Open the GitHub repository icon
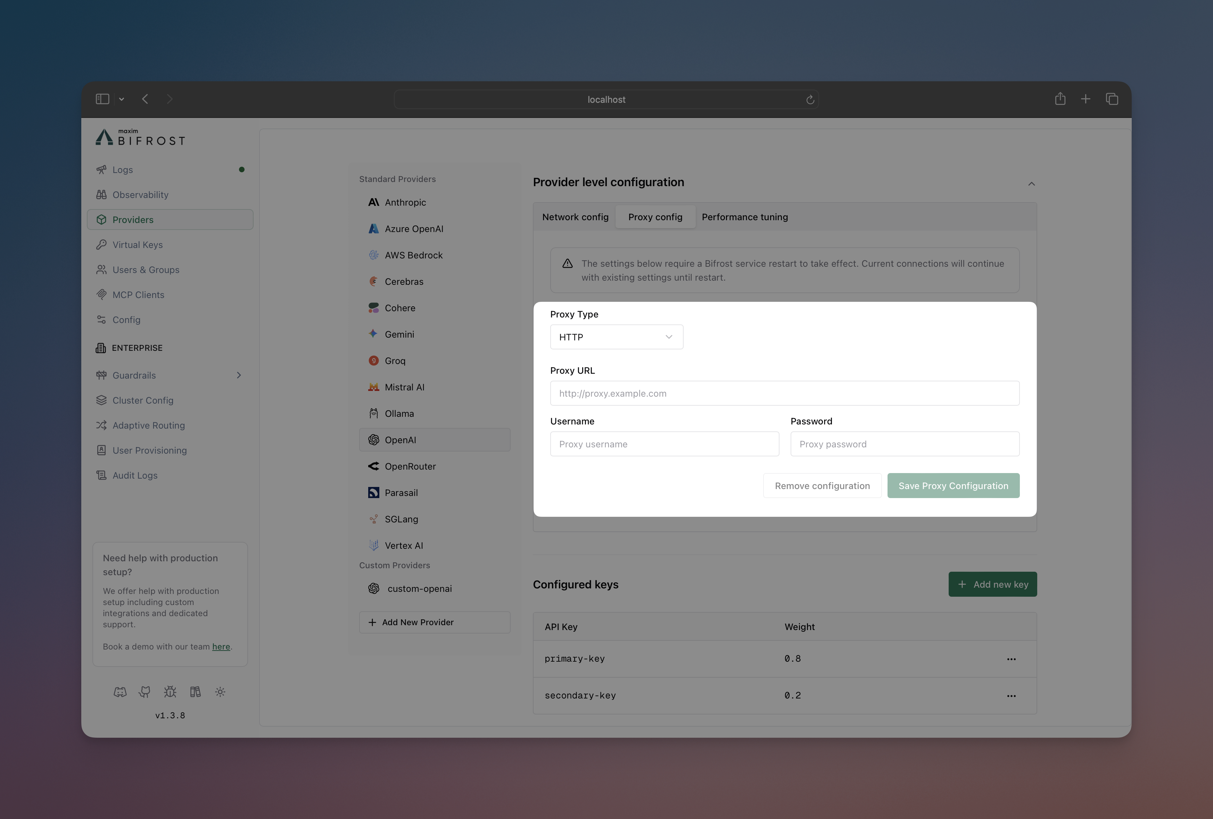The image size is (1213, 819). (x=145, y=692)
